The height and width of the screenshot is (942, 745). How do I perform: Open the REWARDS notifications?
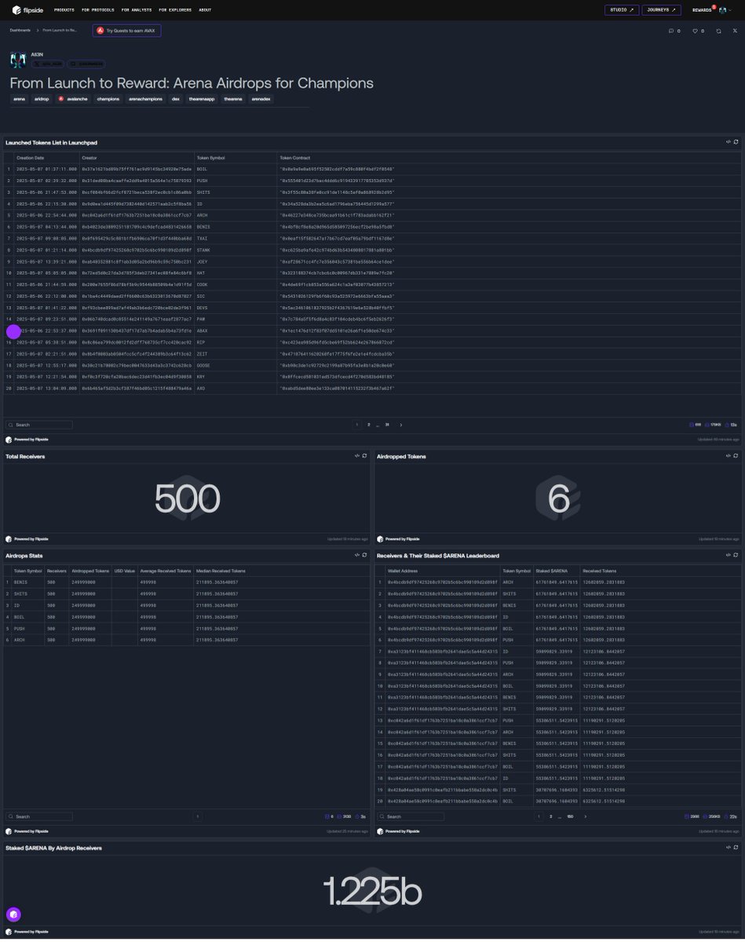click(703, 10)
